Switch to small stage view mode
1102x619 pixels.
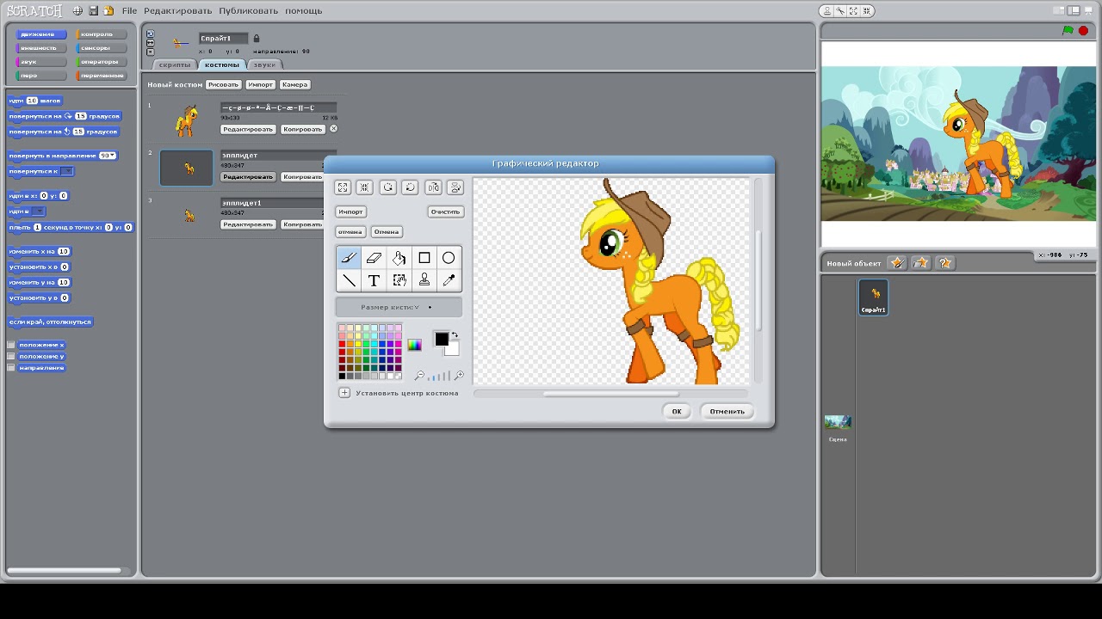(x=1060, y=11)
